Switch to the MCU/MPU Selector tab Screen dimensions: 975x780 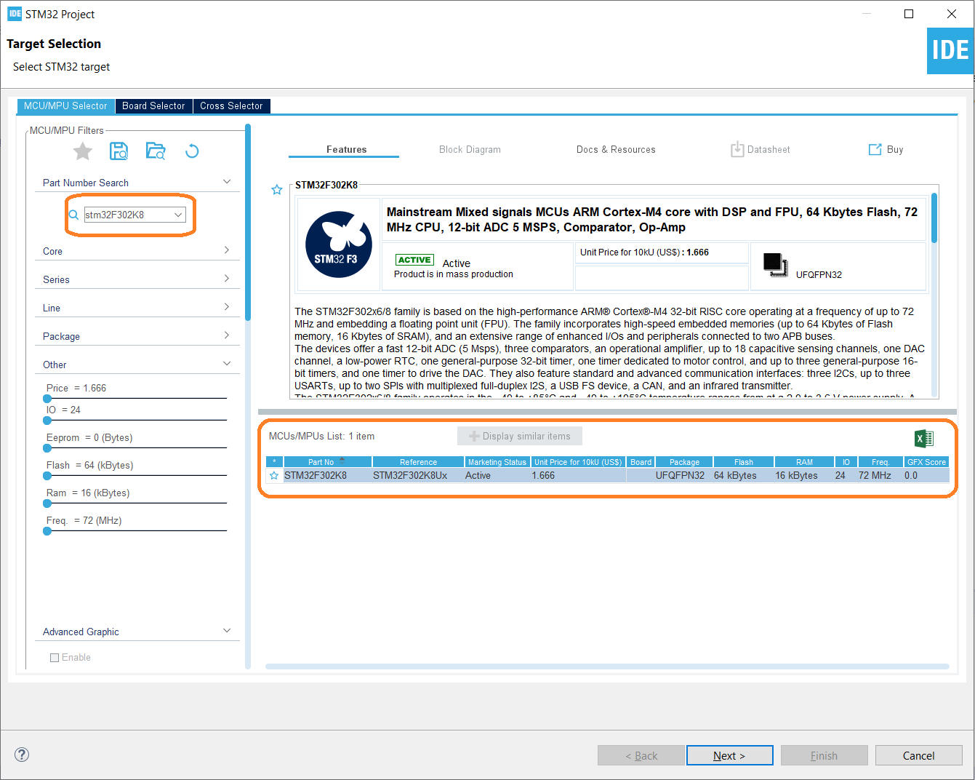click(x=65, y=106)
